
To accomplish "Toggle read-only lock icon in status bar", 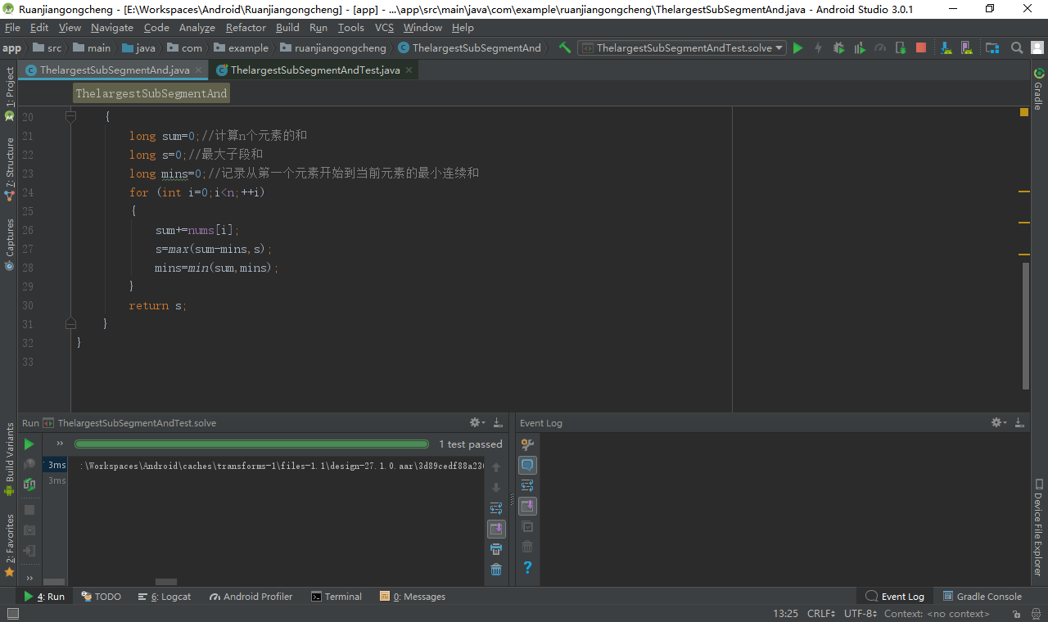I will click(1017, 614).
